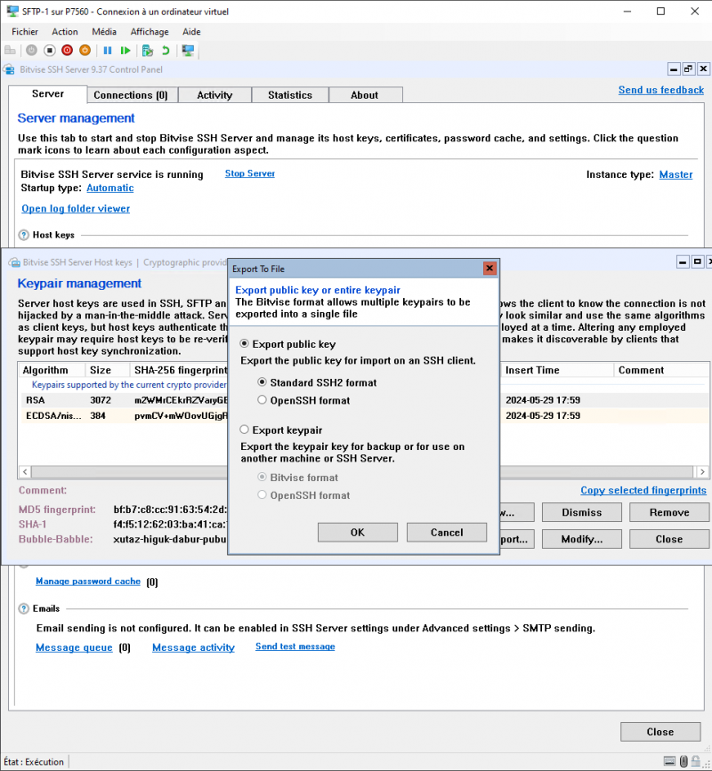This screenshot has height=771, width=712.
Task: Select the RSA 3072 host key row
Action: pos(107,399)
